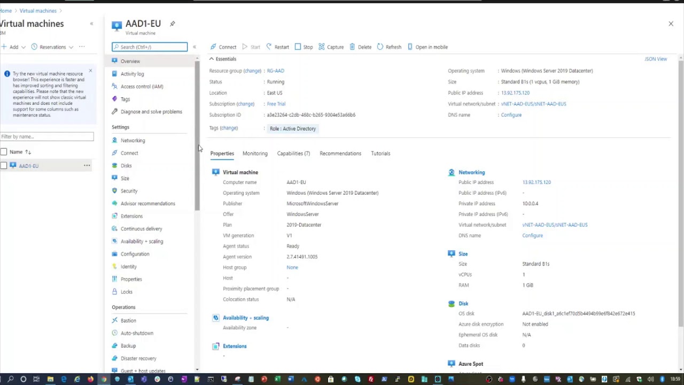Refresh the VM overview
The height and width of the screenshot is (385, 684).
click(389, 47)
